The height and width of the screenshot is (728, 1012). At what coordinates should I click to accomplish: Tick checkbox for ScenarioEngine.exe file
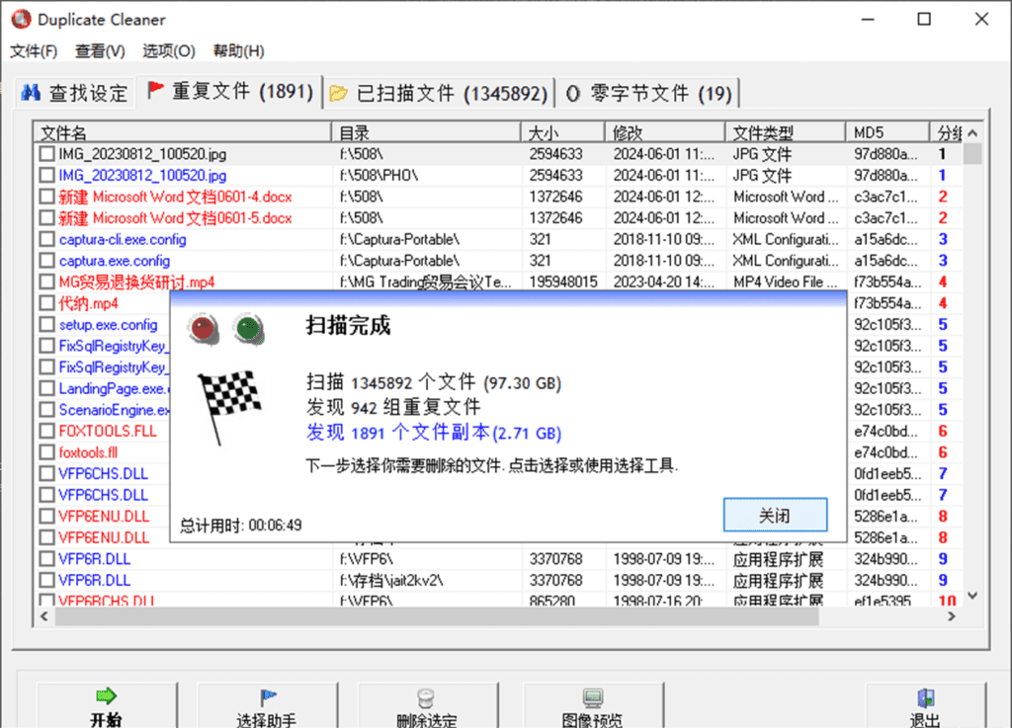click(x=46, y=410)
